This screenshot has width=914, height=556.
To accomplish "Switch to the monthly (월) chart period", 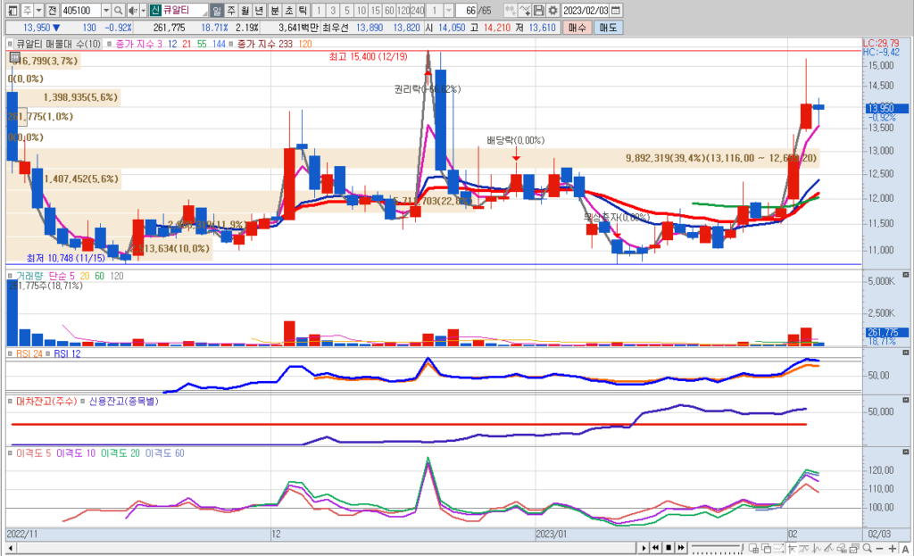I will pos(245,10).
